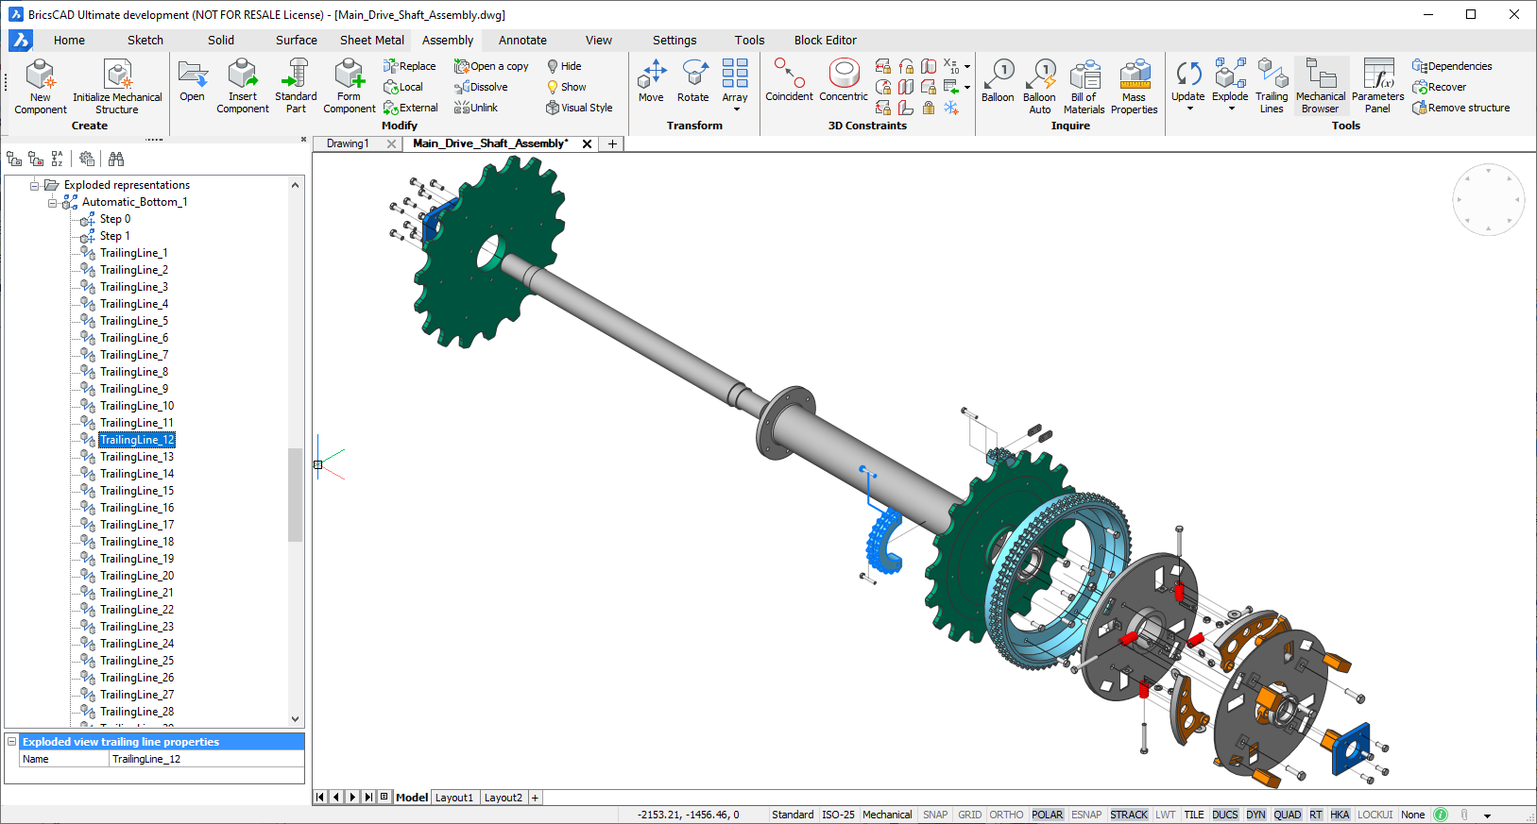Click the Mass Properties icon
1537x824 pixels.
1134,76
